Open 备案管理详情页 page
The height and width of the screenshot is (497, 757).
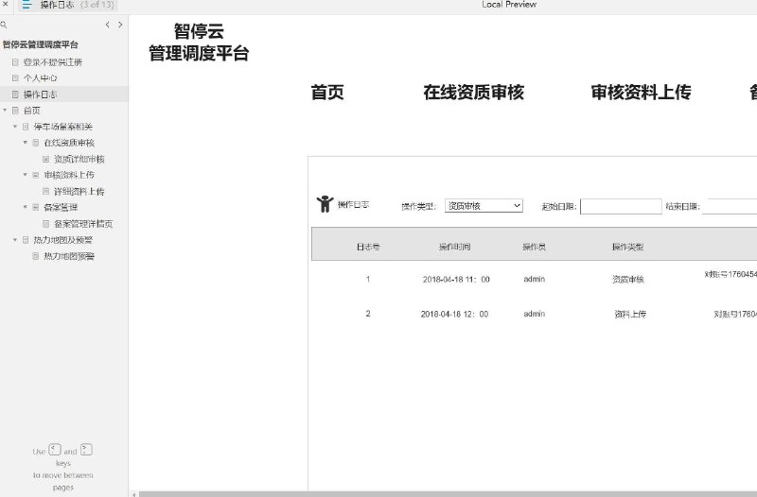[x=83, y=224]
